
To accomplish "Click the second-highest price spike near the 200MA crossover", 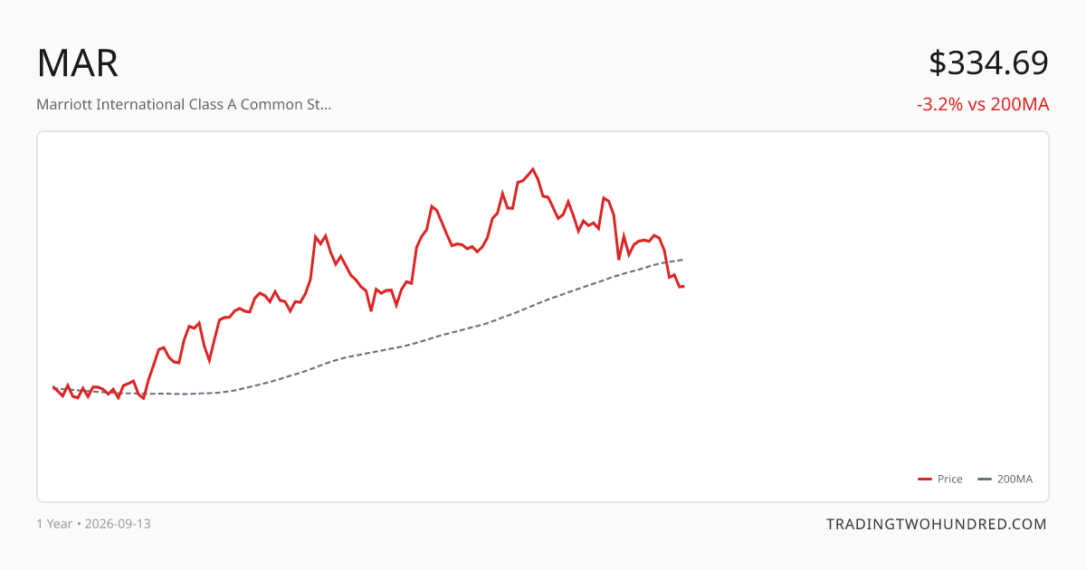I will click(604, 197).
